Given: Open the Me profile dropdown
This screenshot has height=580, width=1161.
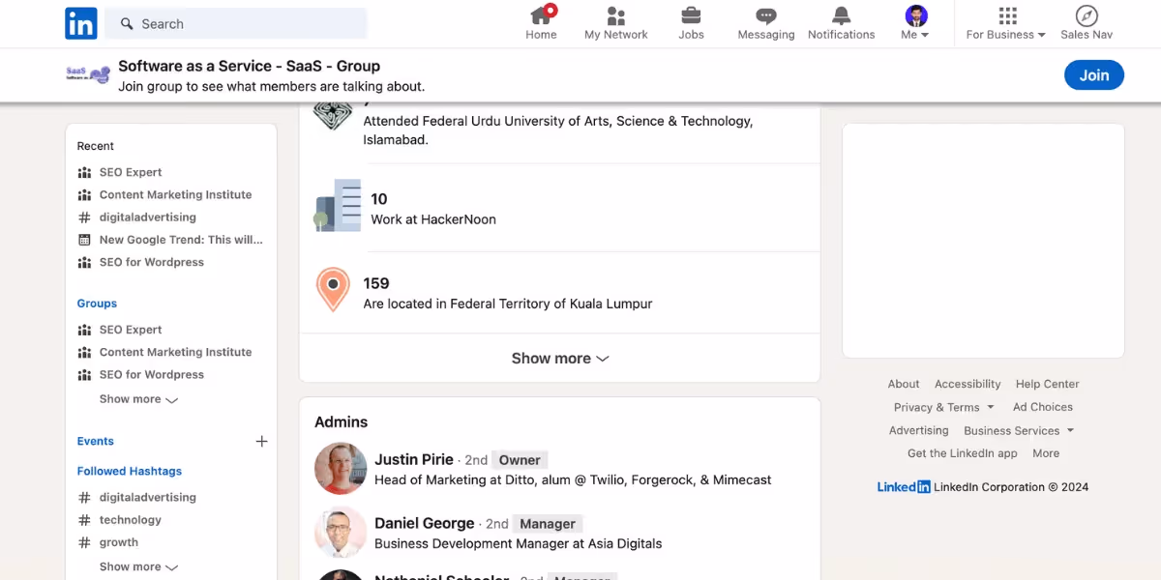Looking at the screenshot, I should (915, 23).
